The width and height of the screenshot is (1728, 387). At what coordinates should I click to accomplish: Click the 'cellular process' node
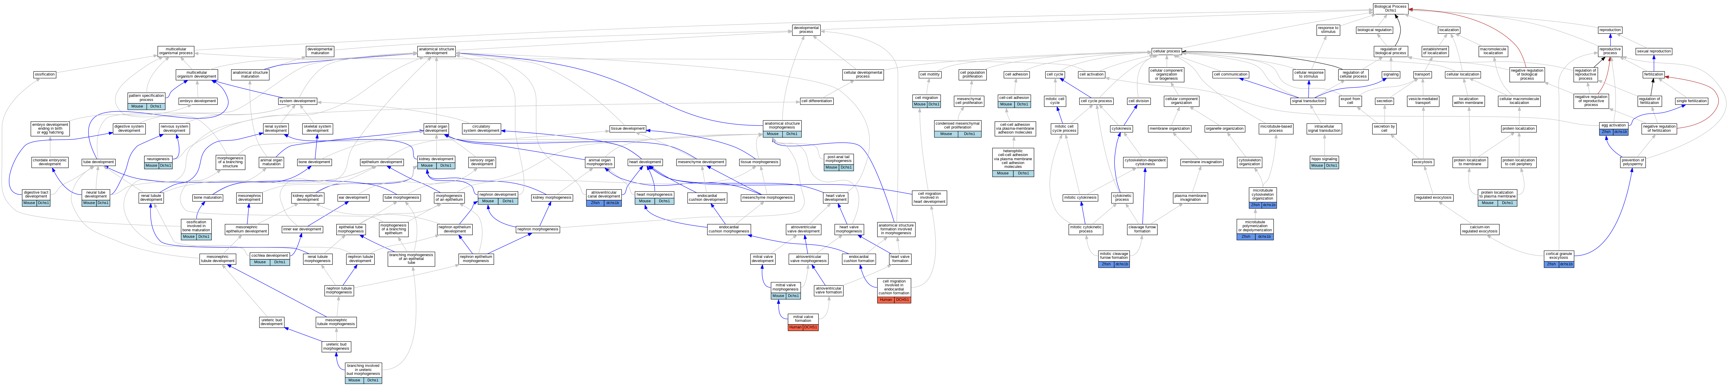1167,51
